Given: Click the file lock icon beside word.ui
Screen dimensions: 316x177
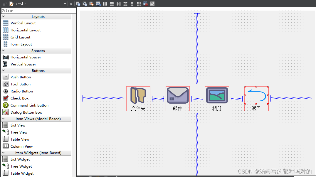Looking at the screenshot, I should 4,4.
